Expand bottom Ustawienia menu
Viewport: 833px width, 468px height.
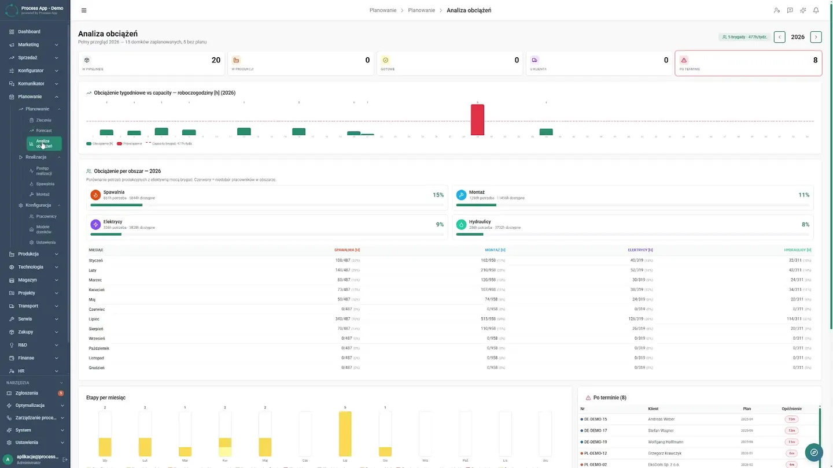click(x=35, y=443)
